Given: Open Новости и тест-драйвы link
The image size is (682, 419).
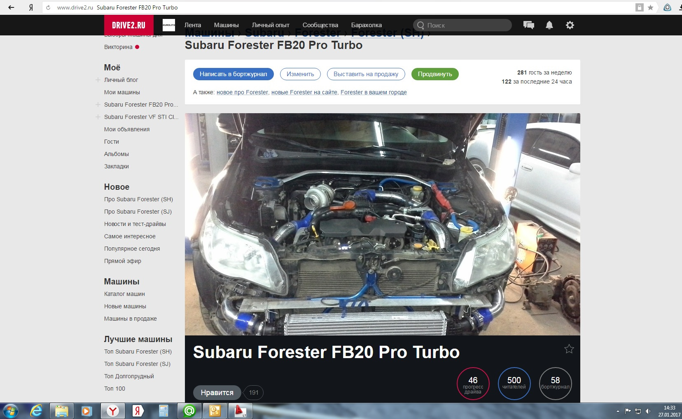Looking at the screenshot, I should pyautogui.click(x=135, y=224).
